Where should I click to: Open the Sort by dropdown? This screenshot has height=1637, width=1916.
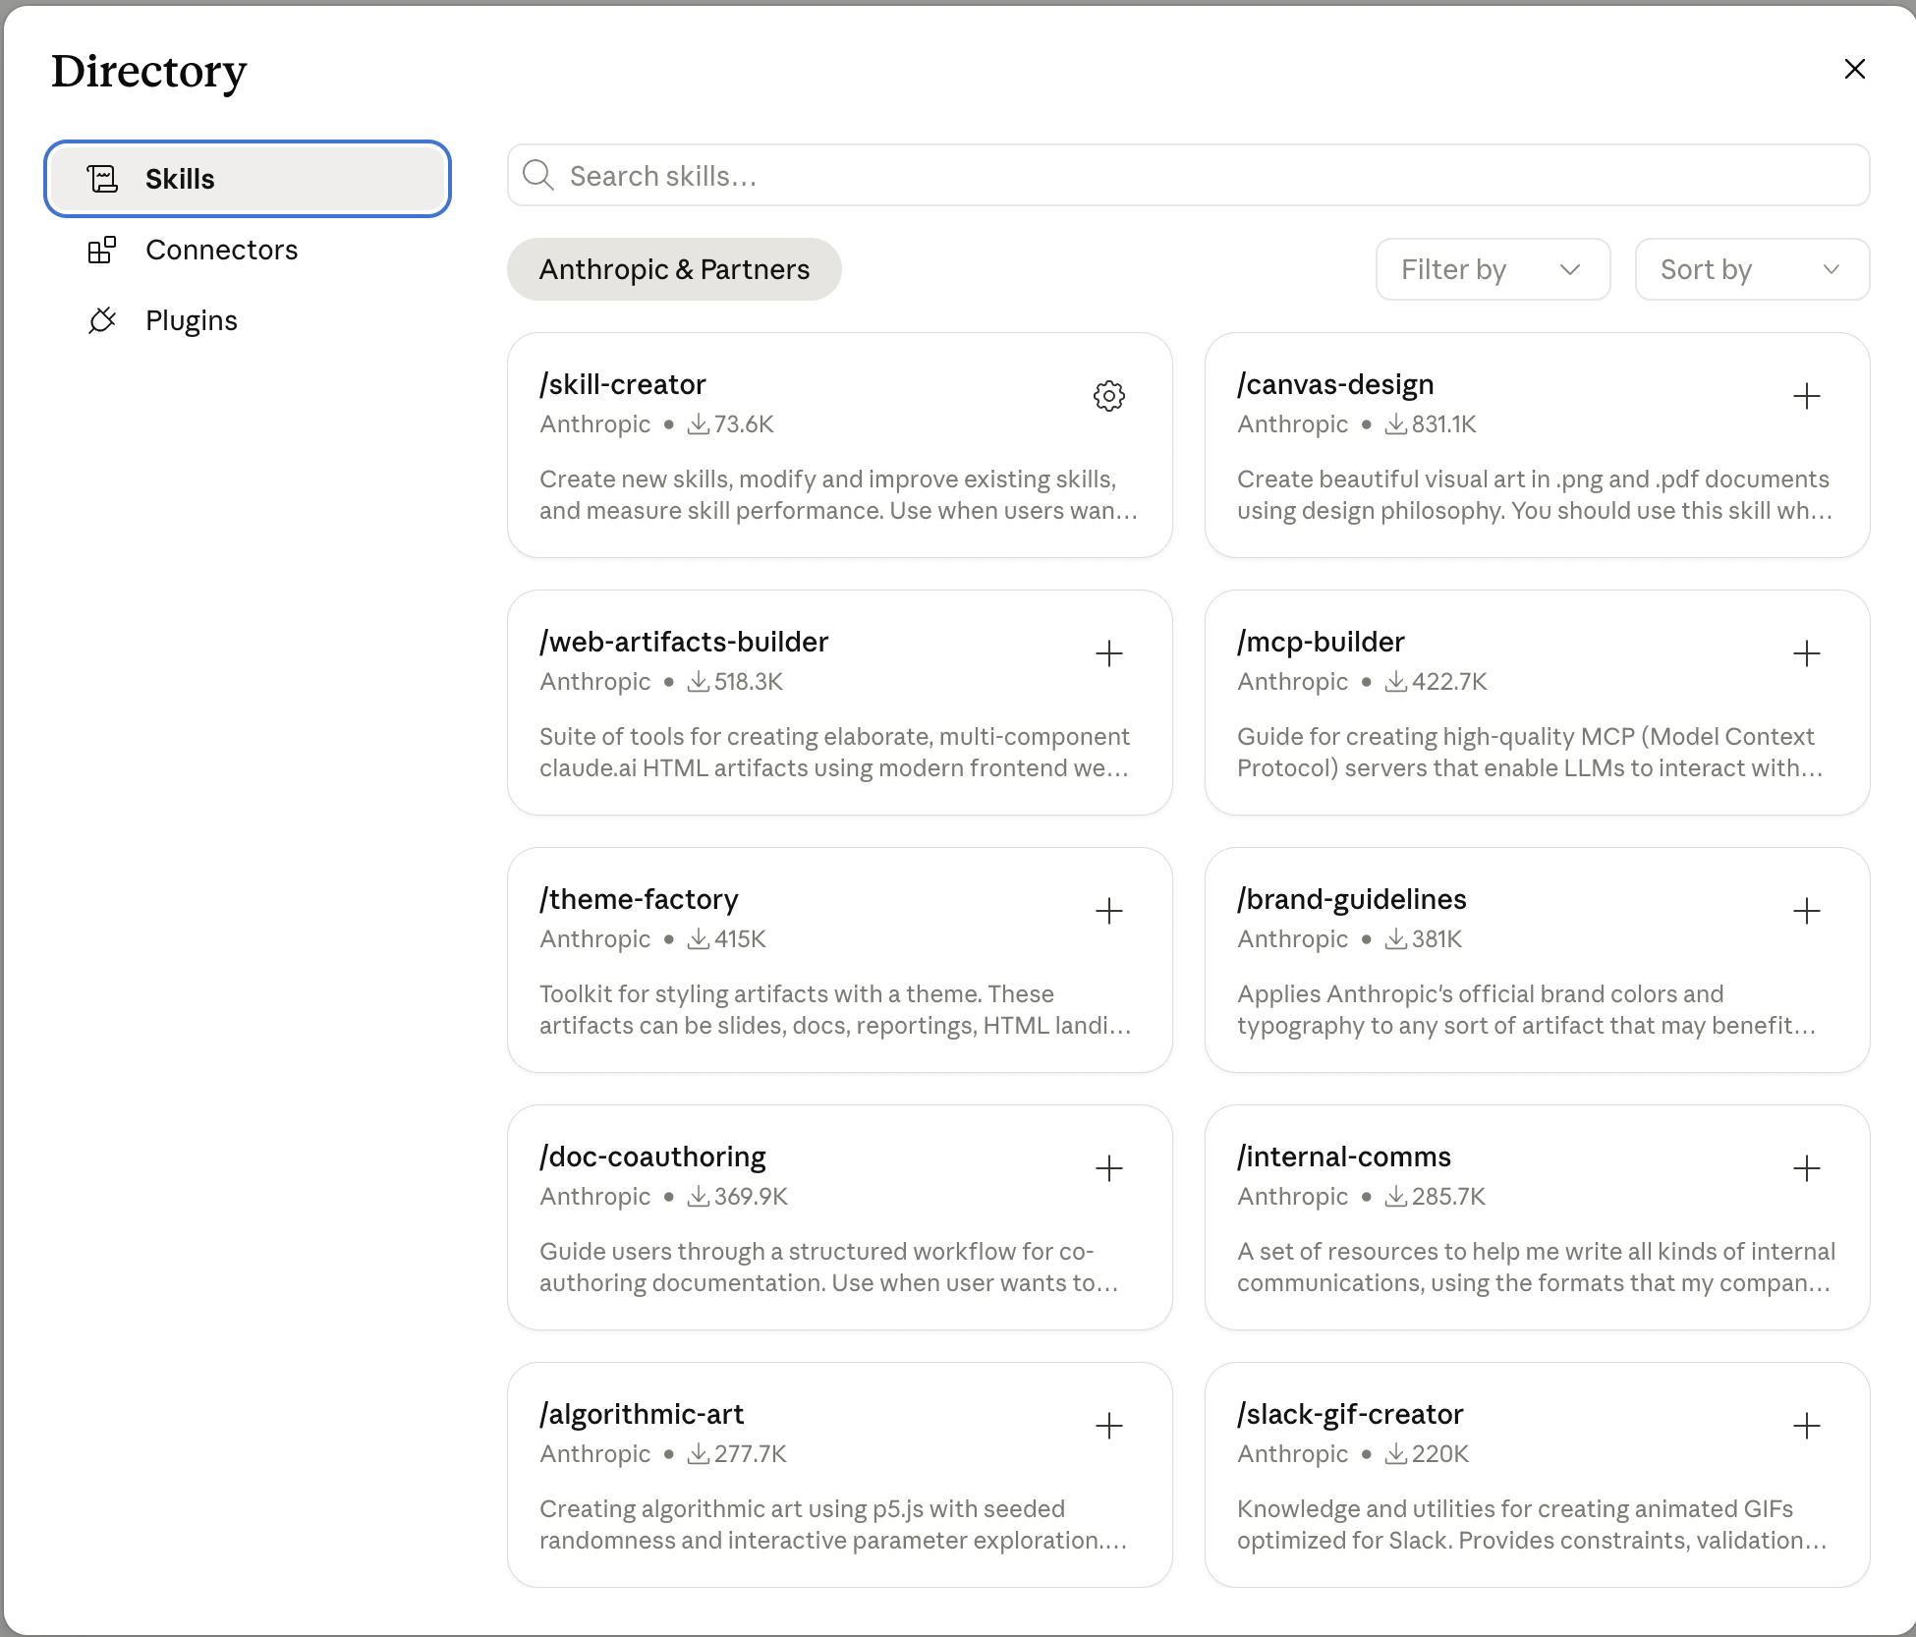(1752, 269)
